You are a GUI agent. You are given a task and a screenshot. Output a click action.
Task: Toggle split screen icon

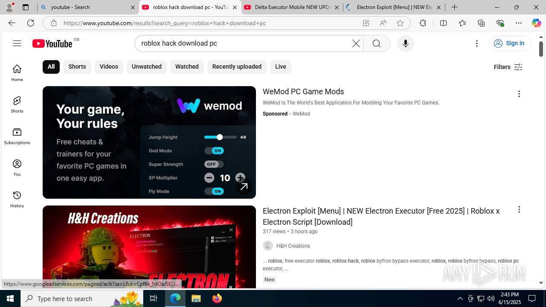click(x=443, y=23)
